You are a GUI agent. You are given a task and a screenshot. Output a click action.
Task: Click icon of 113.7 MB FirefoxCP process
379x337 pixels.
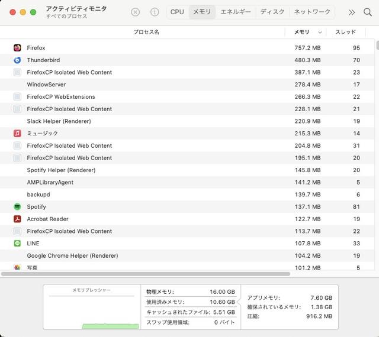(17, 231)
